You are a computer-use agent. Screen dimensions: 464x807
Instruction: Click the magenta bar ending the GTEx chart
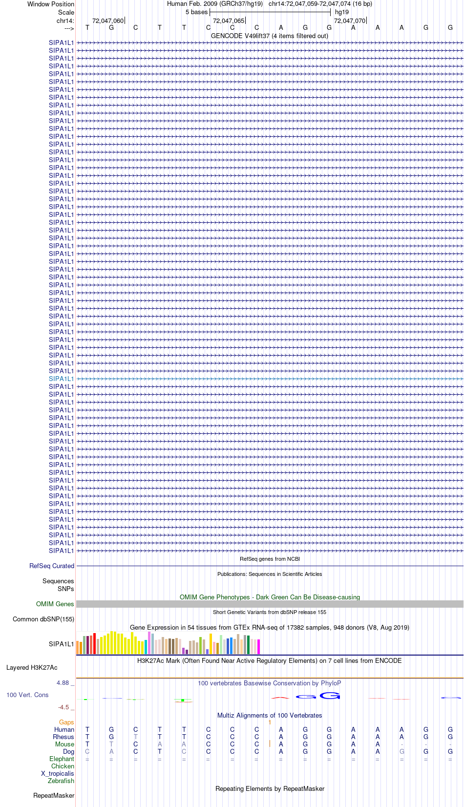[x=259, y=647]
